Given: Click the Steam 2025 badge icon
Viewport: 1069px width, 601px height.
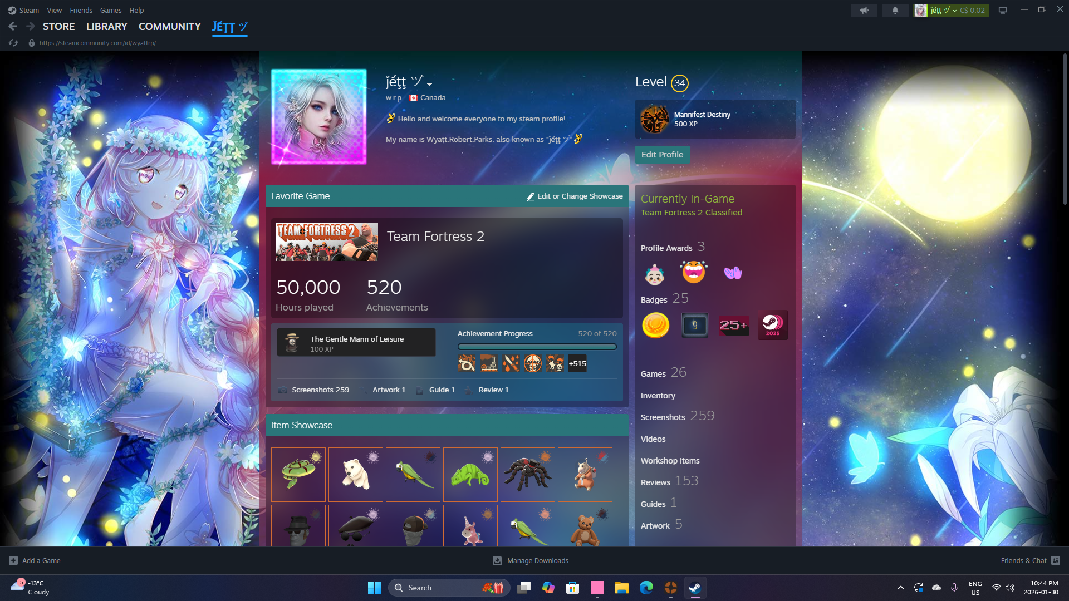Looking at the screenshot, I should point(772,325).
